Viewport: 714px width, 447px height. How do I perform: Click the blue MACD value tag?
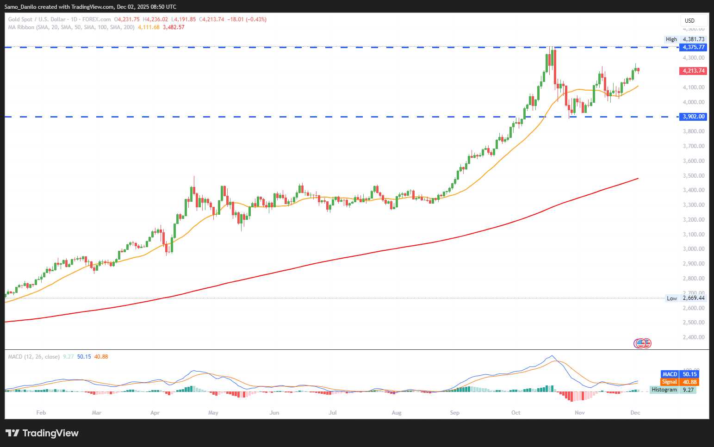tap(679, 374)
